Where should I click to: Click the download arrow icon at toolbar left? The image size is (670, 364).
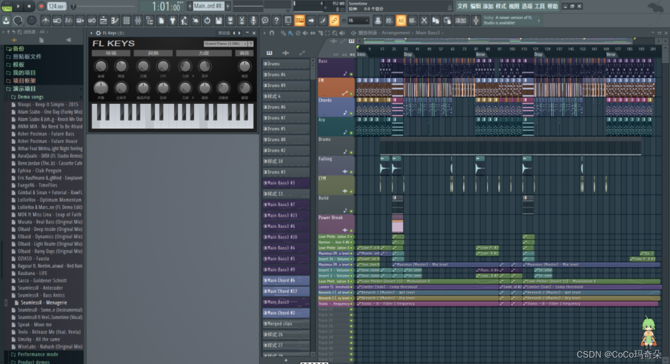[x=6, y=21]
